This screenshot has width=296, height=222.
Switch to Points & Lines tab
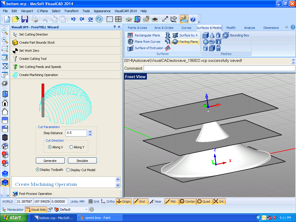[137, 28]
